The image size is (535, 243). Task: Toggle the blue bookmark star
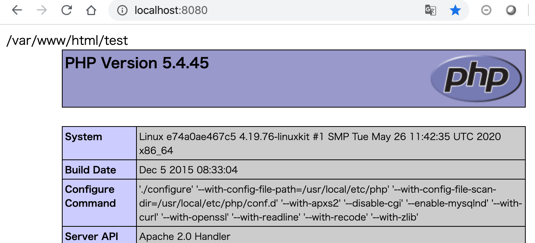coord(455,10)
